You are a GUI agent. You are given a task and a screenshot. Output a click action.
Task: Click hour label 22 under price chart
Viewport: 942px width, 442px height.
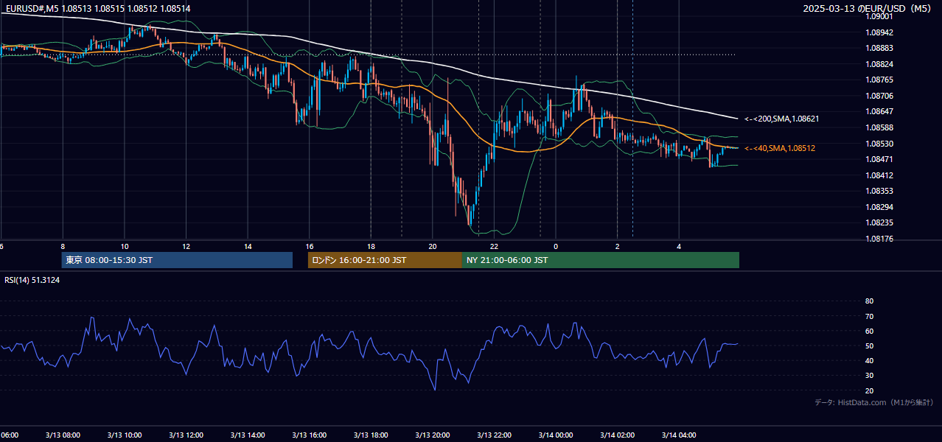[x=495, y=246]
